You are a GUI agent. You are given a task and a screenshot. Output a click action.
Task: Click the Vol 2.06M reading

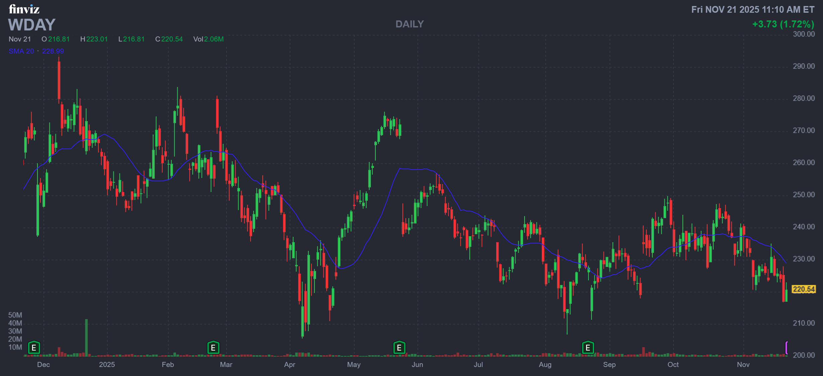coord(208,39)
